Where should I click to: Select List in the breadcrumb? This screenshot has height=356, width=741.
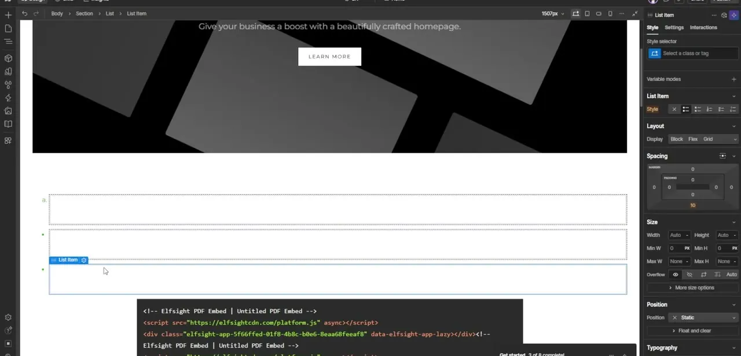[x=109, y=13]
